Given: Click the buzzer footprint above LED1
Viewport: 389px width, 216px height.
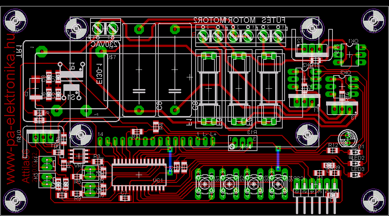Looking at the screenshot, I should [348, 139].
